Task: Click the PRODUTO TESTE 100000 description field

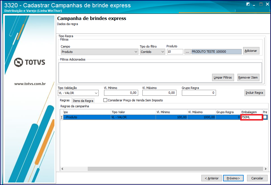Action: (216, 52)
